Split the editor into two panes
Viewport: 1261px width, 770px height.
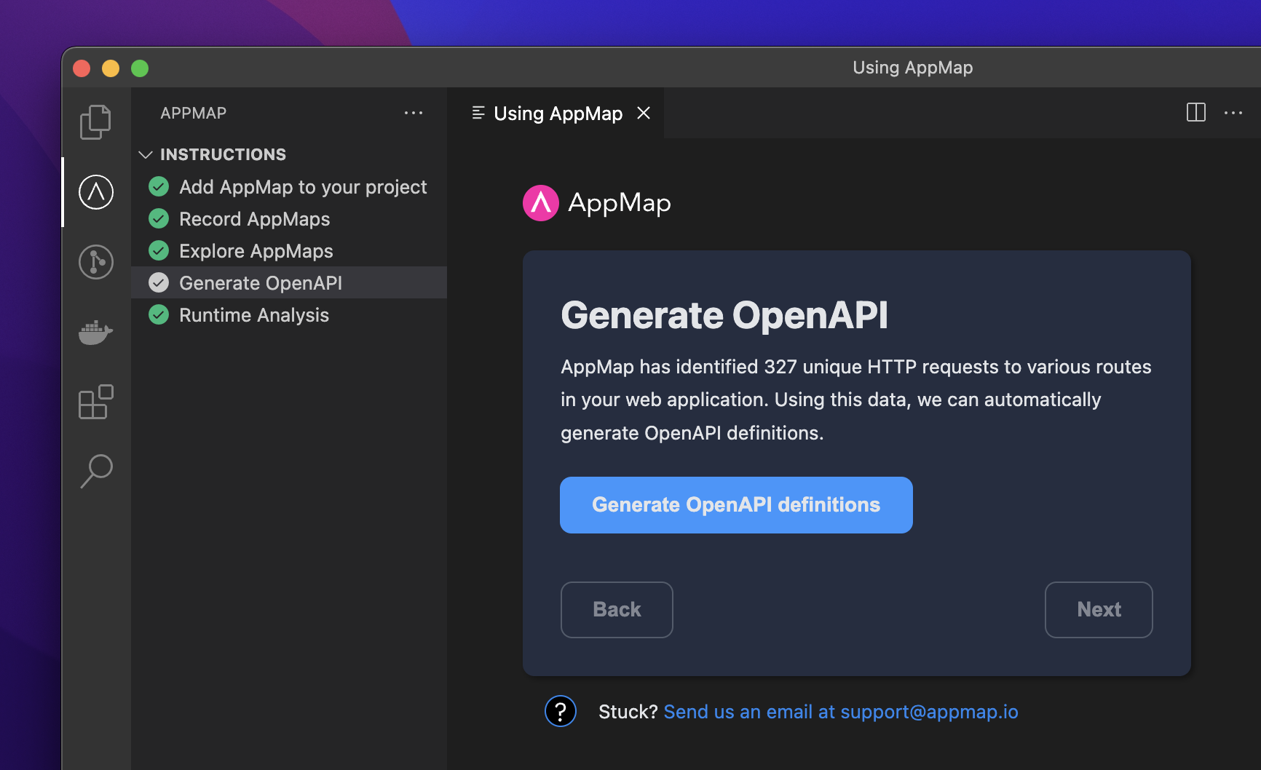point(1195,113)
